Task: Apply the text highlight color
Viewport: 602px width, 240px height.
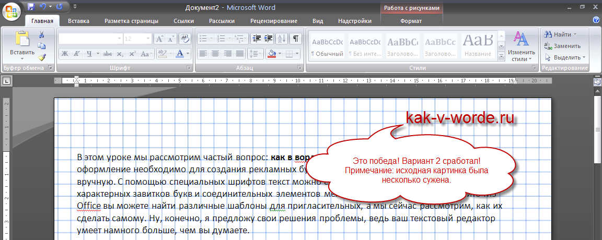Action: (163, 54)
